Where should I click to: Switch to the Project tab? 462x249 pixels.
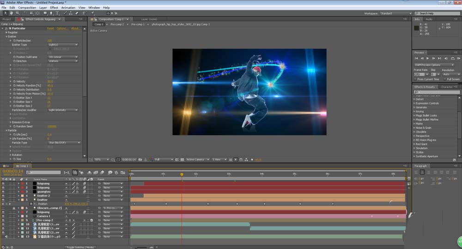pos(6,19)
